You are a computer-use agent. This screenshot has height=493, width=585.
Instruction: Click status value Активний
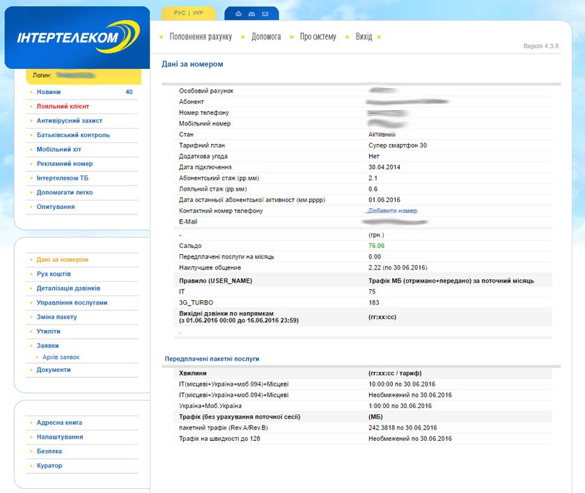click(382, 134)
